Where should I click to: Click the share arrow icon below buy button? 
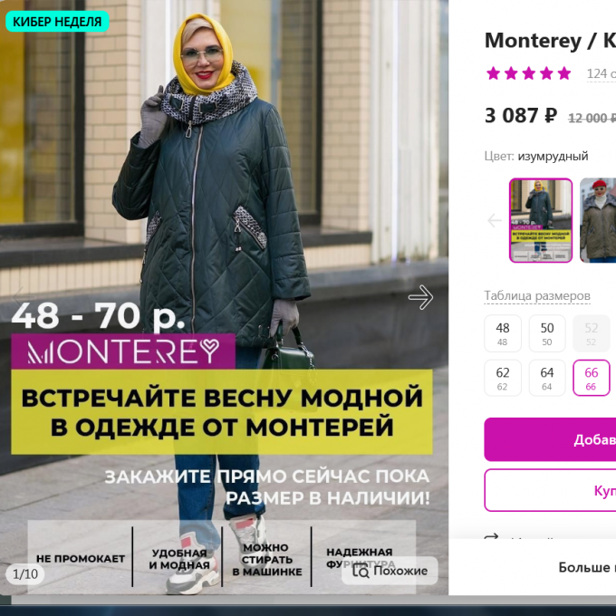492,536
